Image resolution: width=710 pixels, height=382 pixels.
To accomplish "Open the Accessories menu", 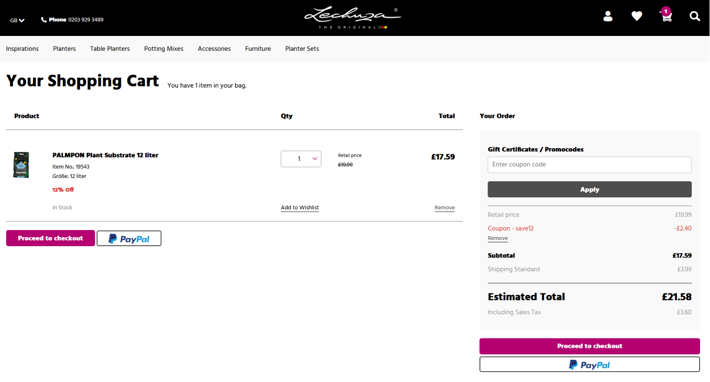I will coord(214,49).
